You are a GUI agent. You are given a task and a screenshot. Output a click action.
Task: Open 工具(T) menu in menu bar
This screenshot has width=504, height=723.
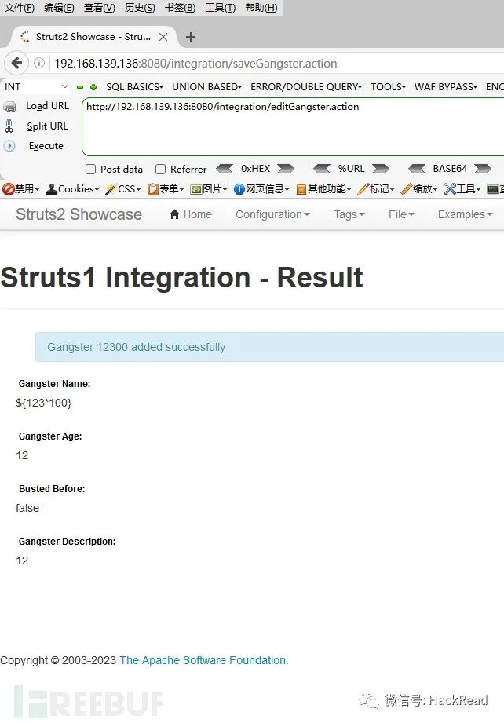(221, 8)
